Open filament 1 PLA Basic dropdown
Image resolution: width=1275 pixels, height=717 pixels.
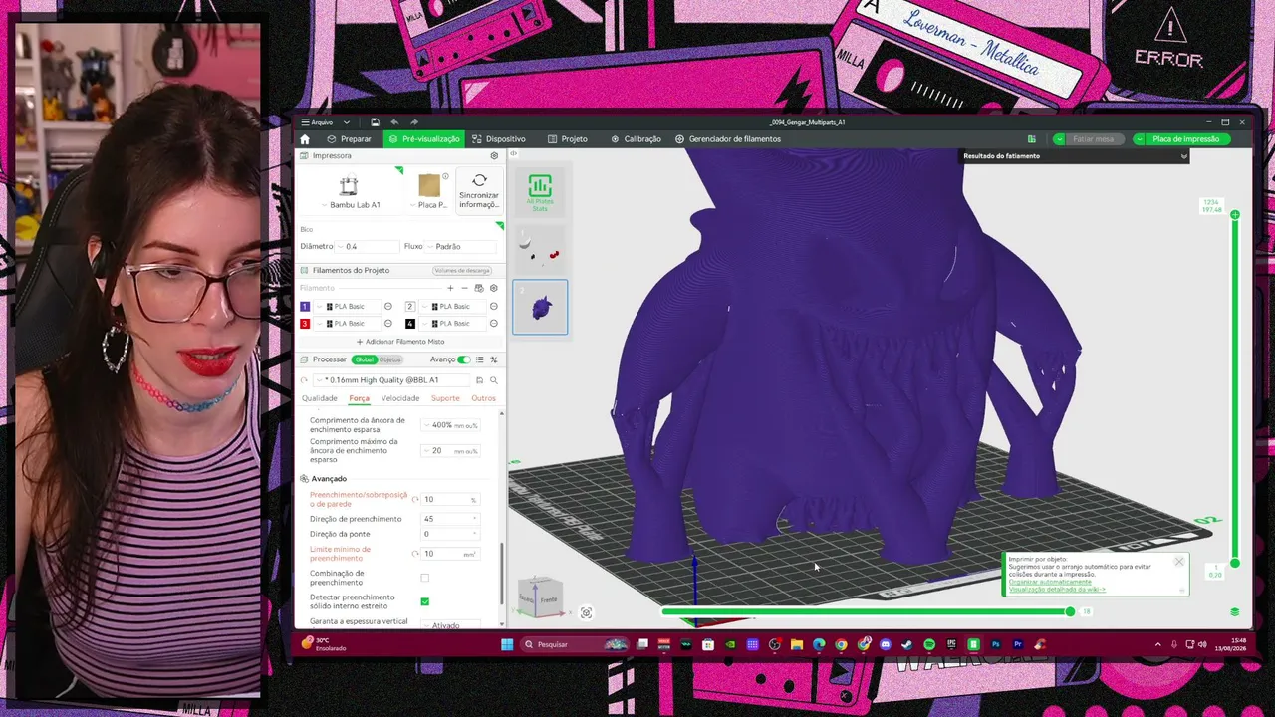pos(349,307)
